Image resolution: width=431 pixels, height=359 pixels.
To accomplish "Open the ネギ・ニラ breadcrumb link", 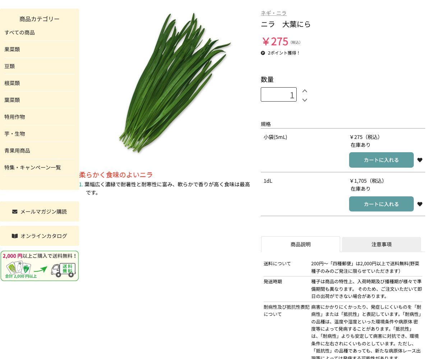I will click(273, 13).
